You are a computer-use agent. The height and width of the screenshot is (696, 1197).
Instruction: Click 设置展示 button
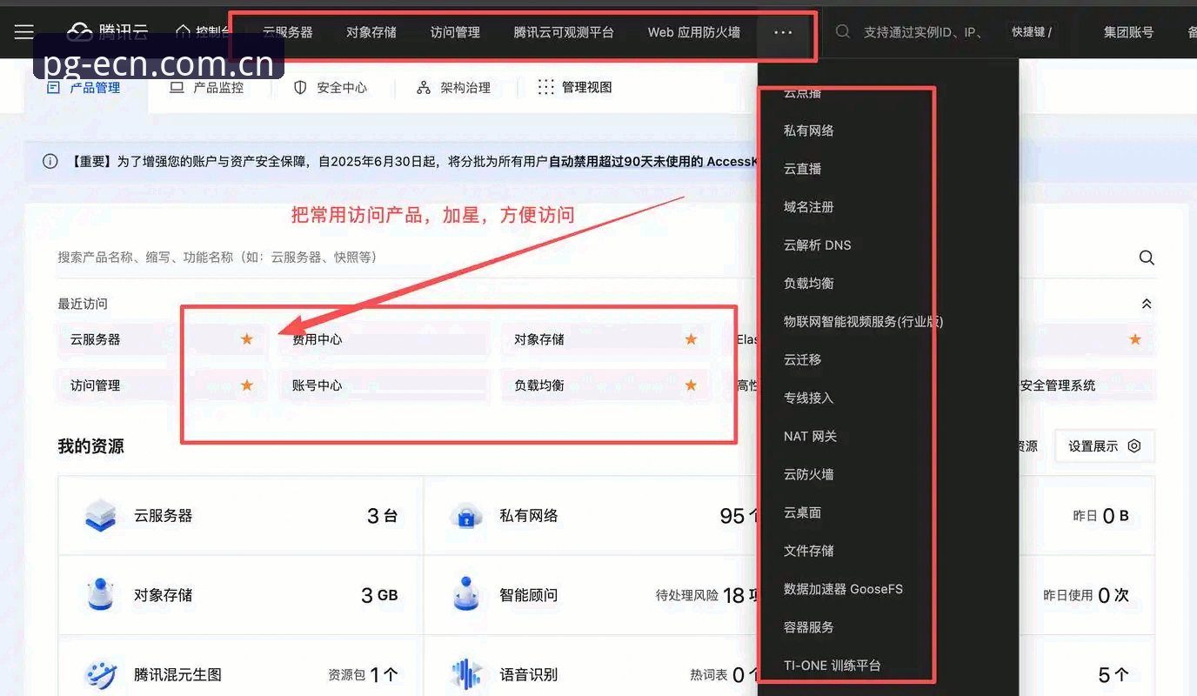click(1105, 445)
